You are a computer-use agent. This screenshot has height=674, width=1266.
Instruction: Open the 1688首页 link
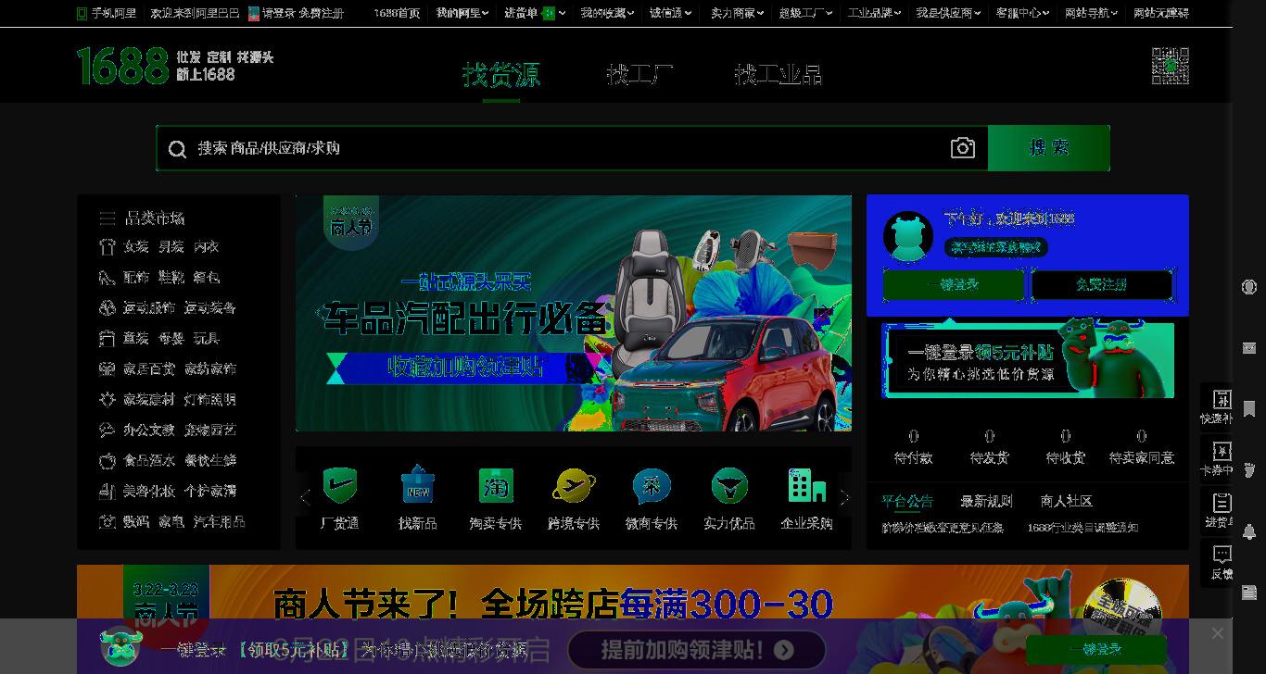point(397,13)
